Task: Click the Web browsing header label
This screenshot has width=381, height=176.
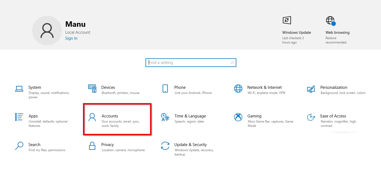Action: tap(337, 32)
